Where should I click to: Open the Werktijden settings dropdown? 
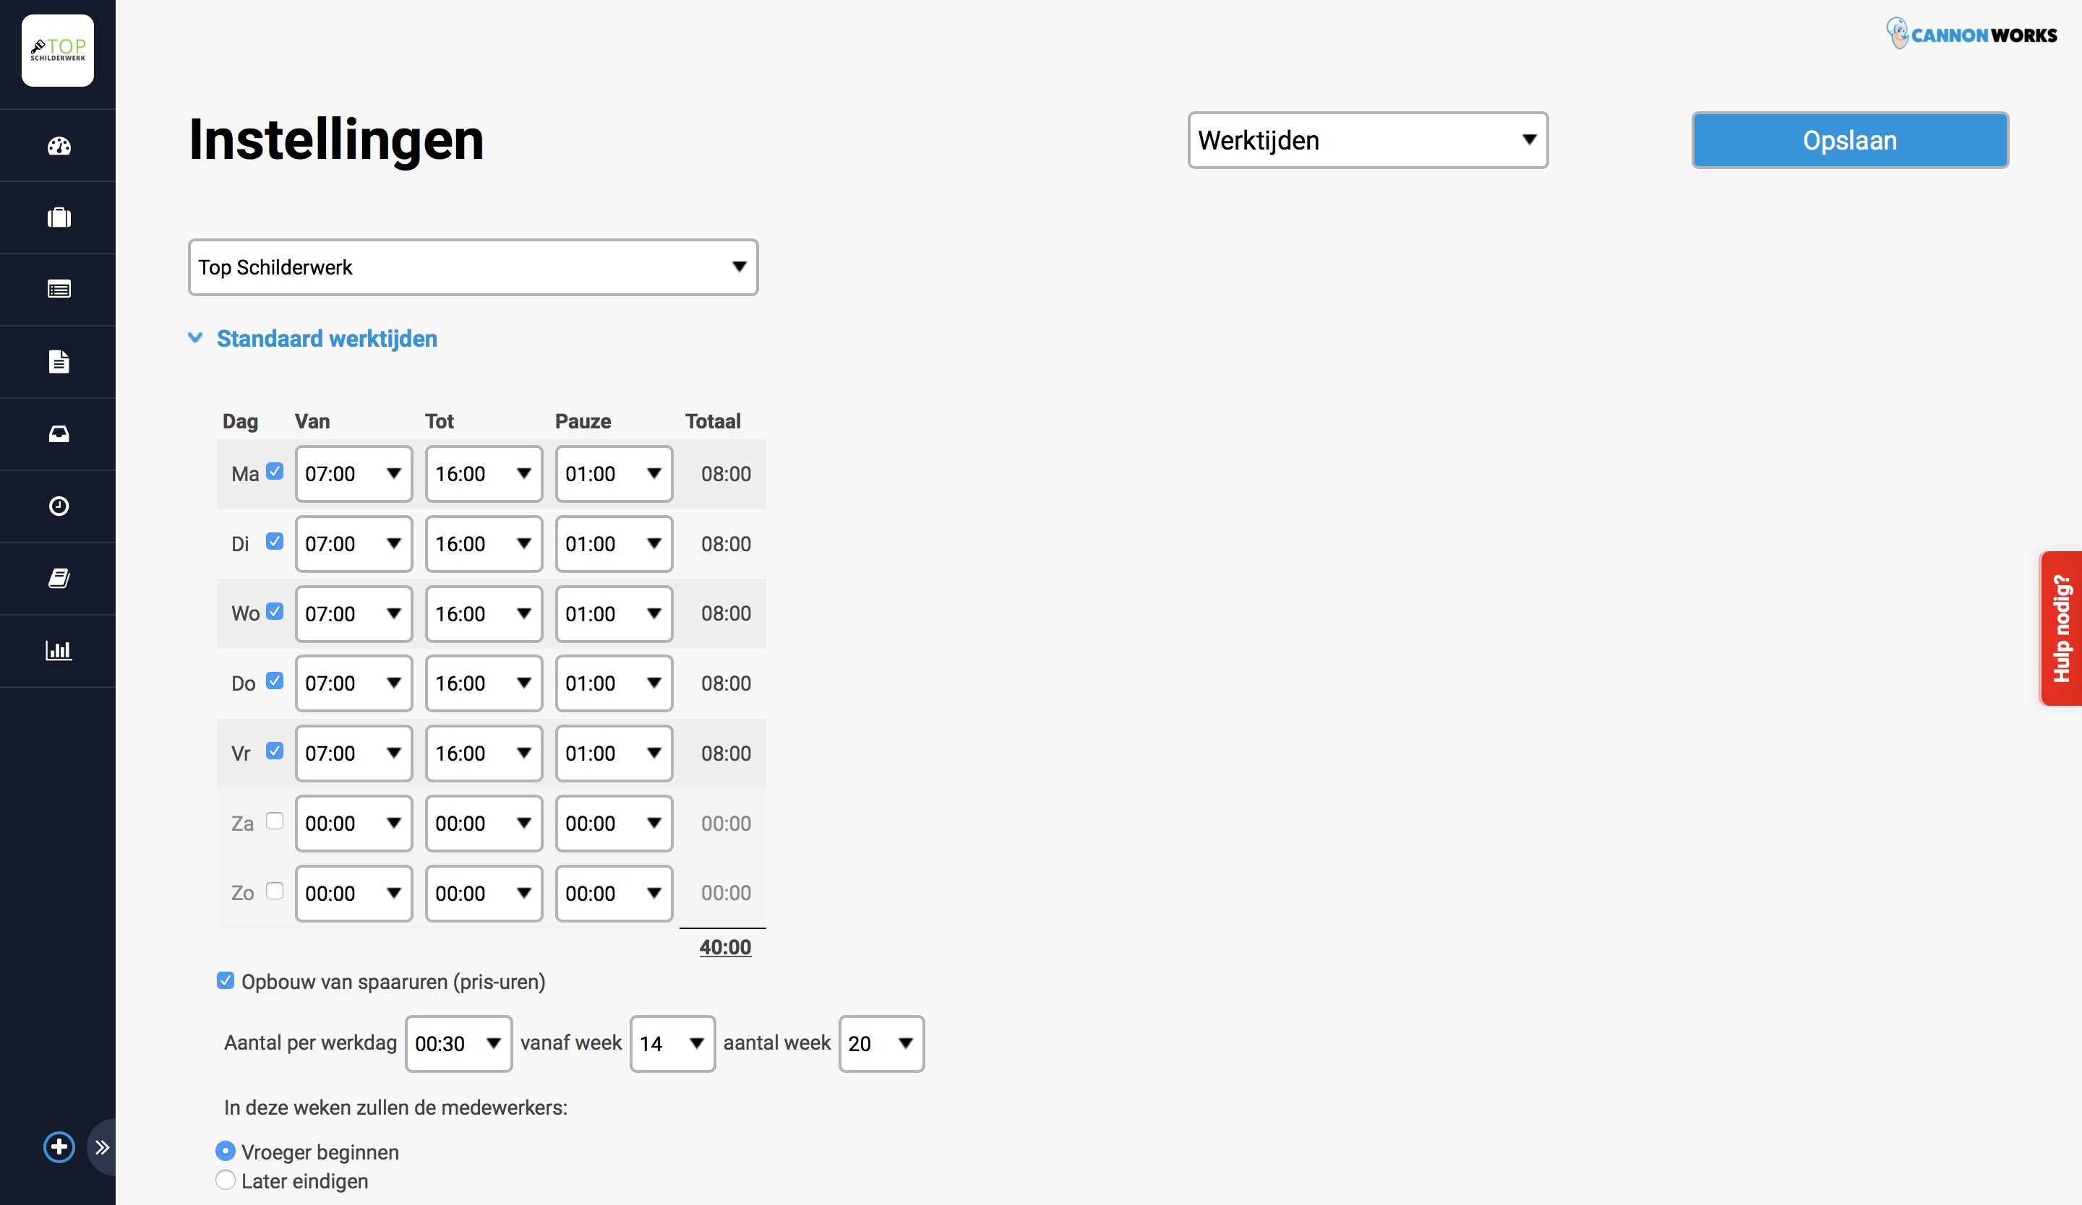[x=1367, y=140]
